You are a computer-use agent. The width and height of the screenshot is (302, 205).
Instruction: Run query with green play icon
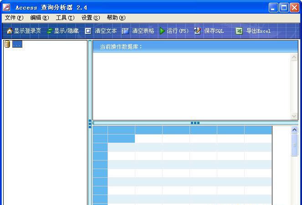pyautogui.click(x=162, y=31)
